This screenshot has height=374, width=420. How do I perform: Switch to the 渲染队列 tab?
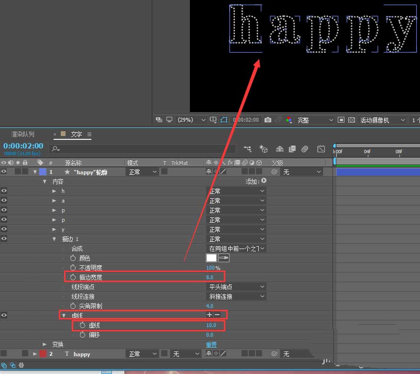(23, 135)
